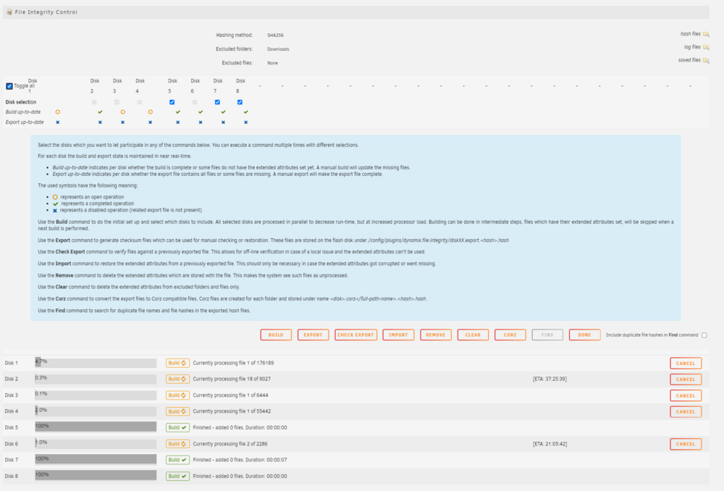Click Disk 2 build up-to-date checkmark
The width and height of the screenshot is (724, 491).
click(x=100, y=112)
